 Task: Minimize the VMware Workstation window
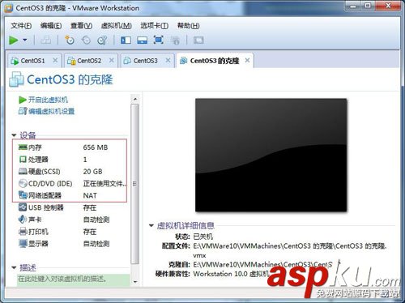353,6
